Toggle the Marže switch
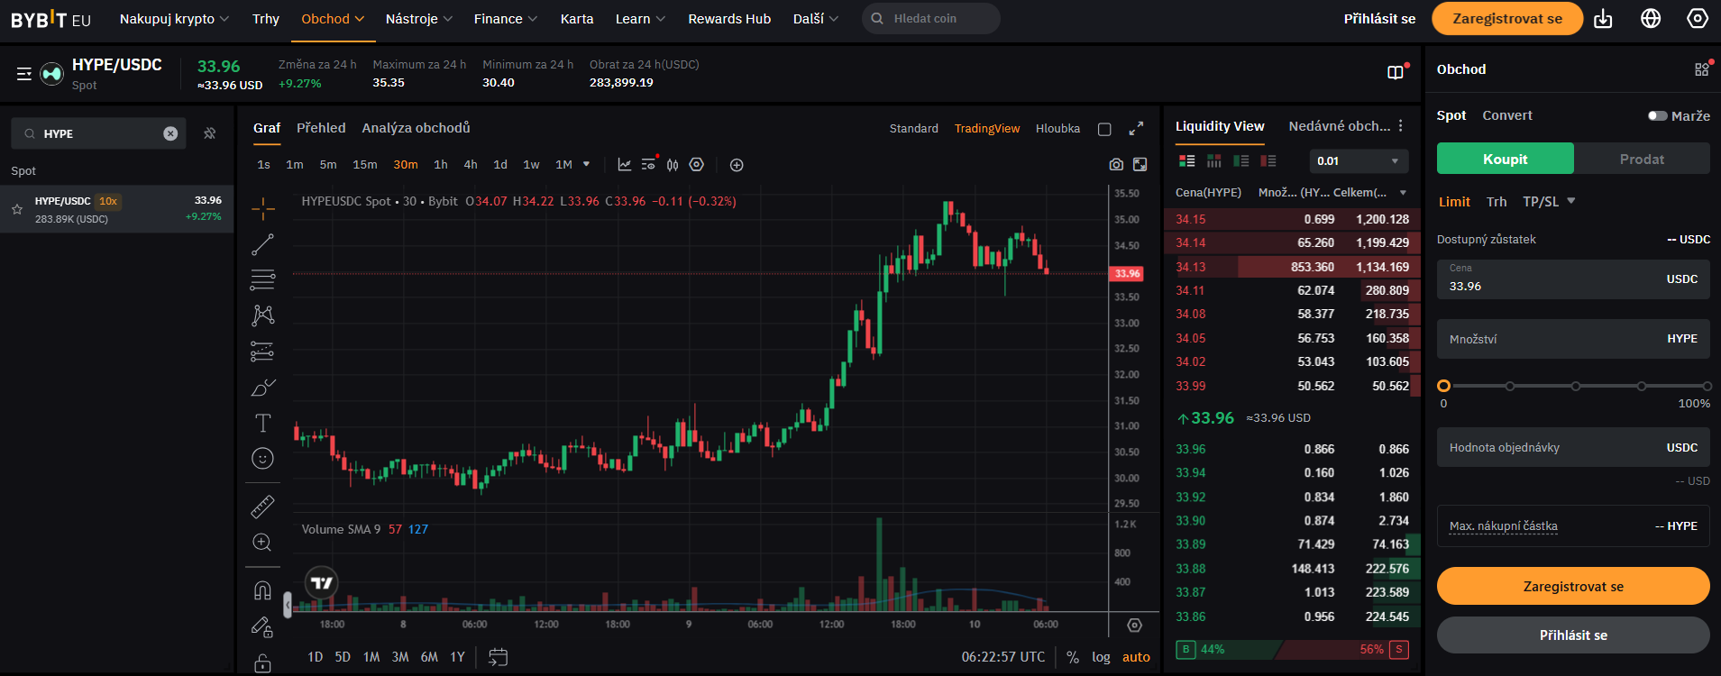Viewport: 1721px width, 676px height. click(1657, 115)
